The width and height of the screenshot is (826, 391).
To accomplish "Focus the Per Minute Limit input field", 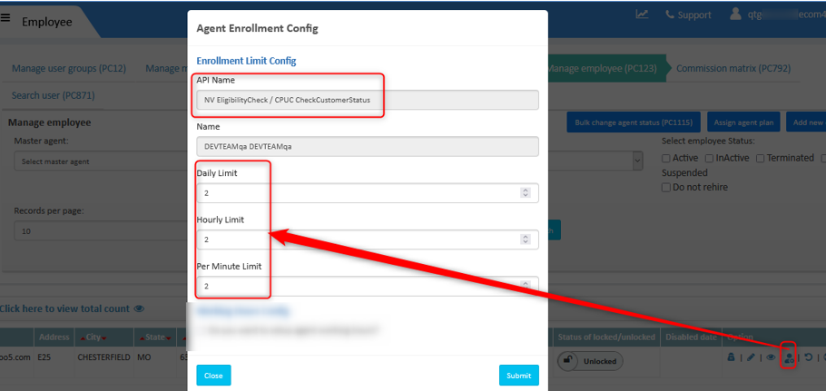I will [x=368, y=286].
